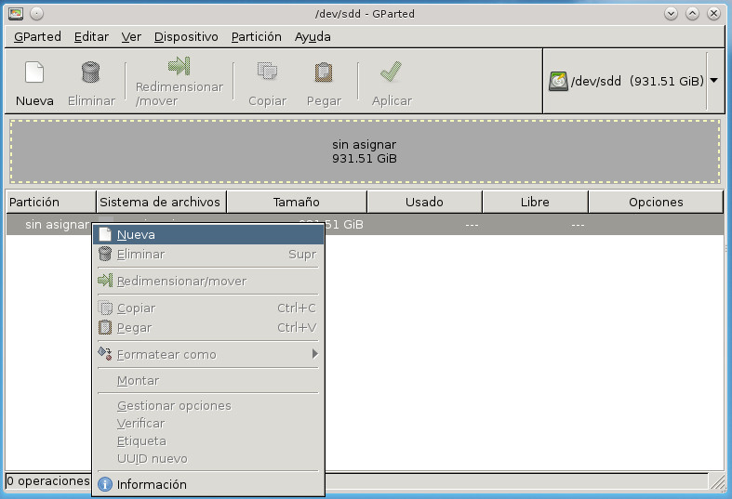
Task: Maximize the GParted window
Action: point(692,14)
